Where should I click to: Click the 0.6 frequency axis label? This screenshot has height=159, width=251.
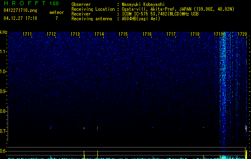(3, 151)
